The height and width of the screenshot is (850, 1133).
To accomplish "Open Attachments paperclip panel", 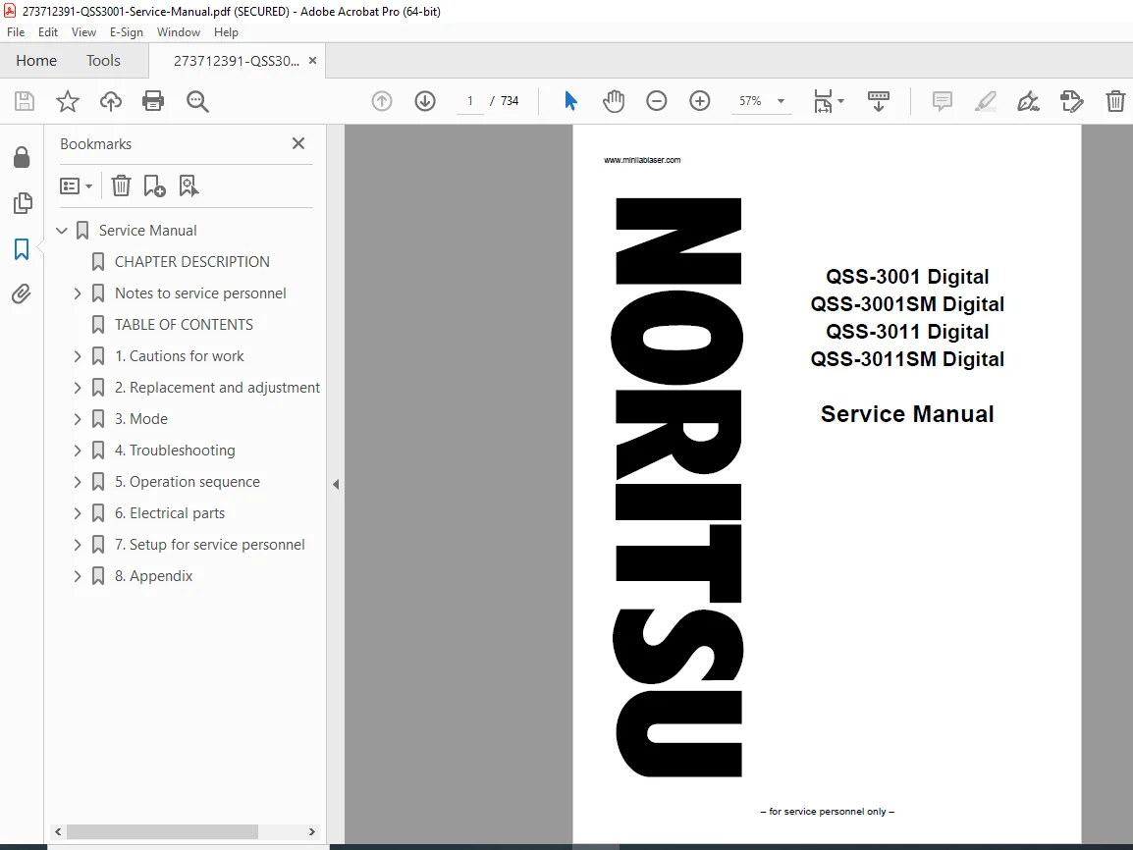I will pos(21,293).
